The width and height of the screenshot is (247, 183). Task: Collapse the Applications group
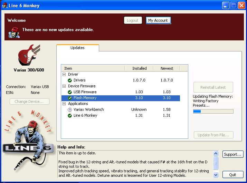[64, 104]
